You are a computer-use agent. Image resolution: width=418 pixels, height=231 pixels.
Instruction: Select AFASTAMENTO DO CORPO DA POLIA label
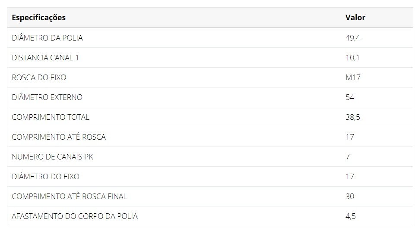75,216
